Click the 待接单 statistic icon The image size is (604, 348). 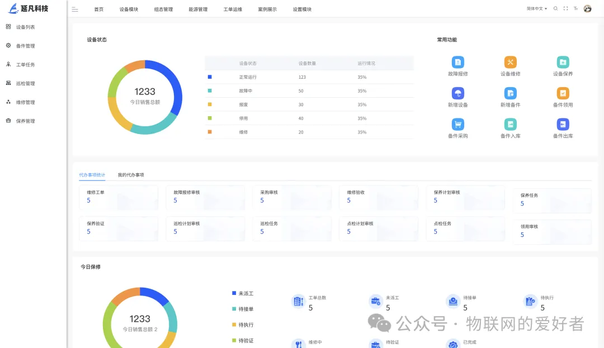[453, 302]
